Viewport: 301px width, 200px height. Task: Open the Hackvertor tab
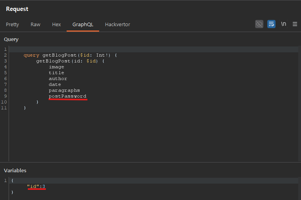[117, 25]
